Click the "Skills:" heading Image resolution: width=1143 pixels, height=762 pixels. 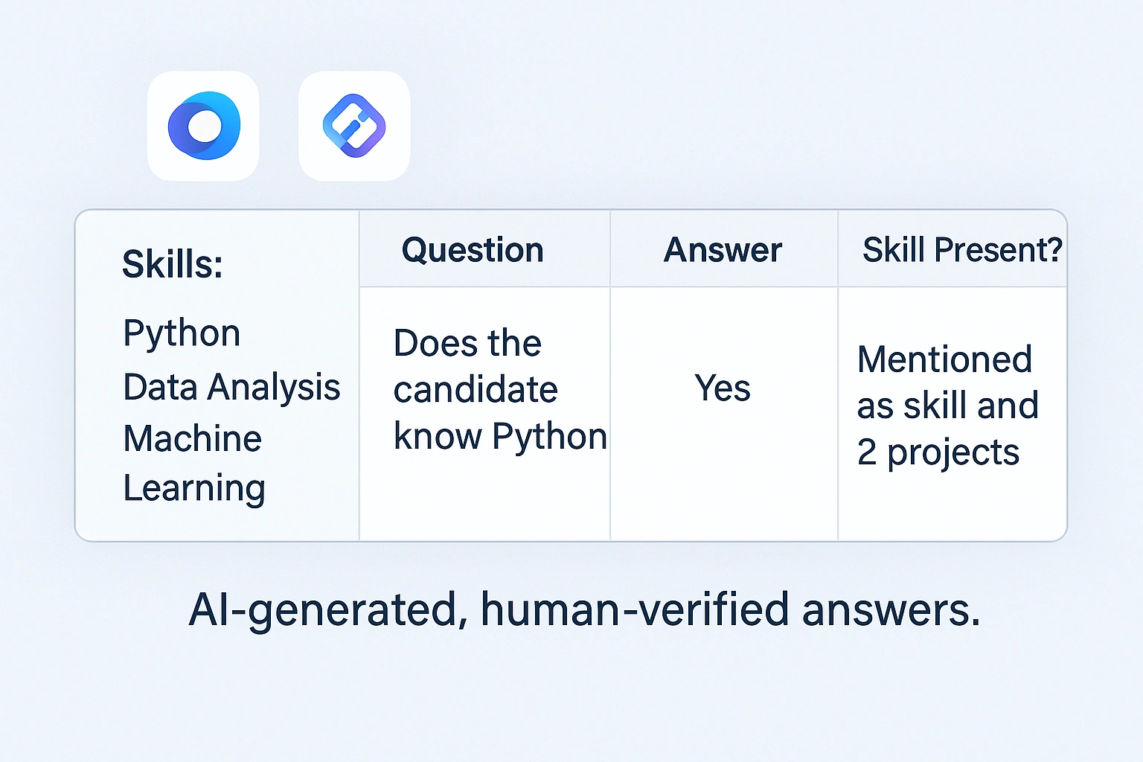point(173,264)
